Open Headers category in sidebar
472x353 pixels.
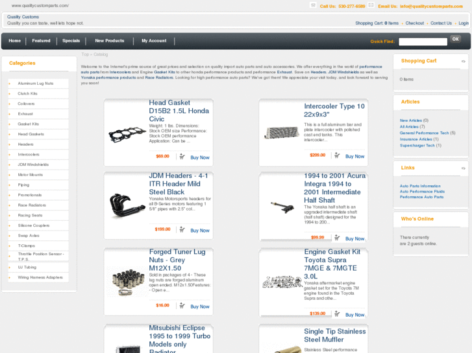[25, 144]
